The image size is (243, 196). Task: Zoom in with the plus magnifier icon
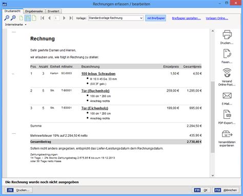13,17
